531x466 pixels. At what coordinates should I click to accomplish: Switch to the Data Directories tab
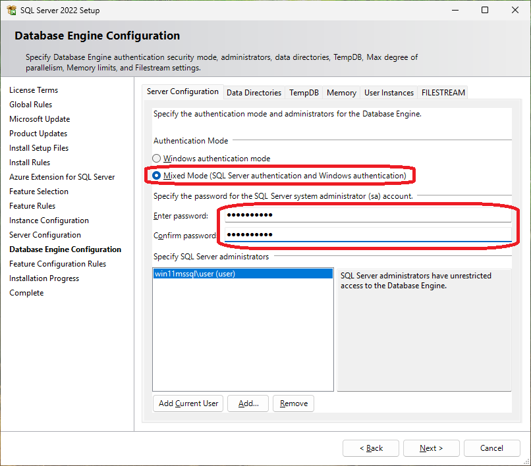click(254, 93)
